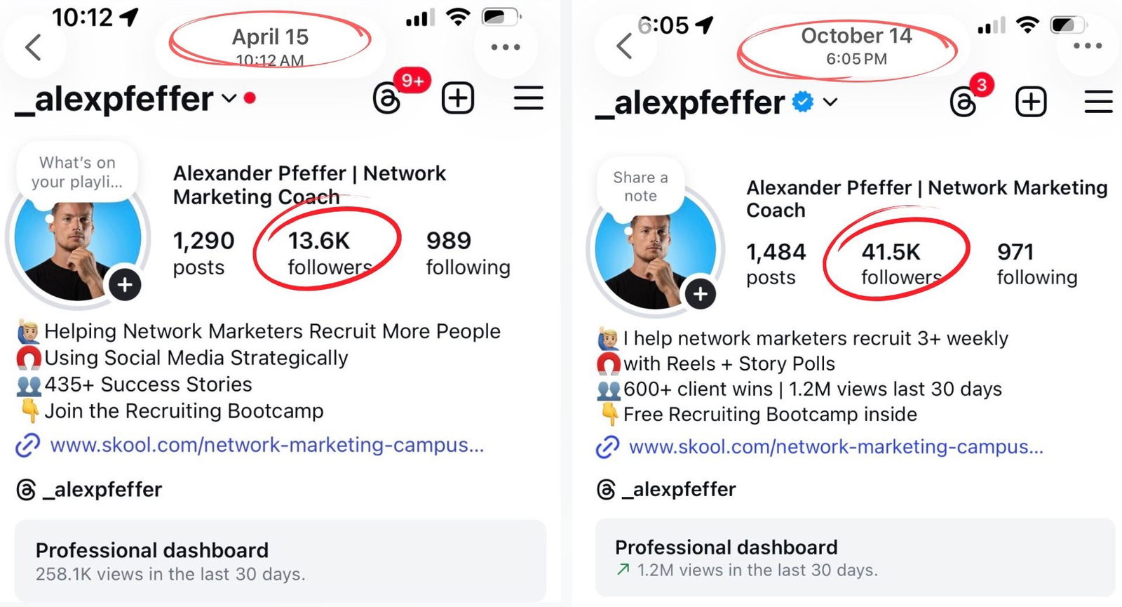This screenshot has height=607, width=1122.
Task: Open three-dots options in October 14 header
Action: click(1087, 46)
